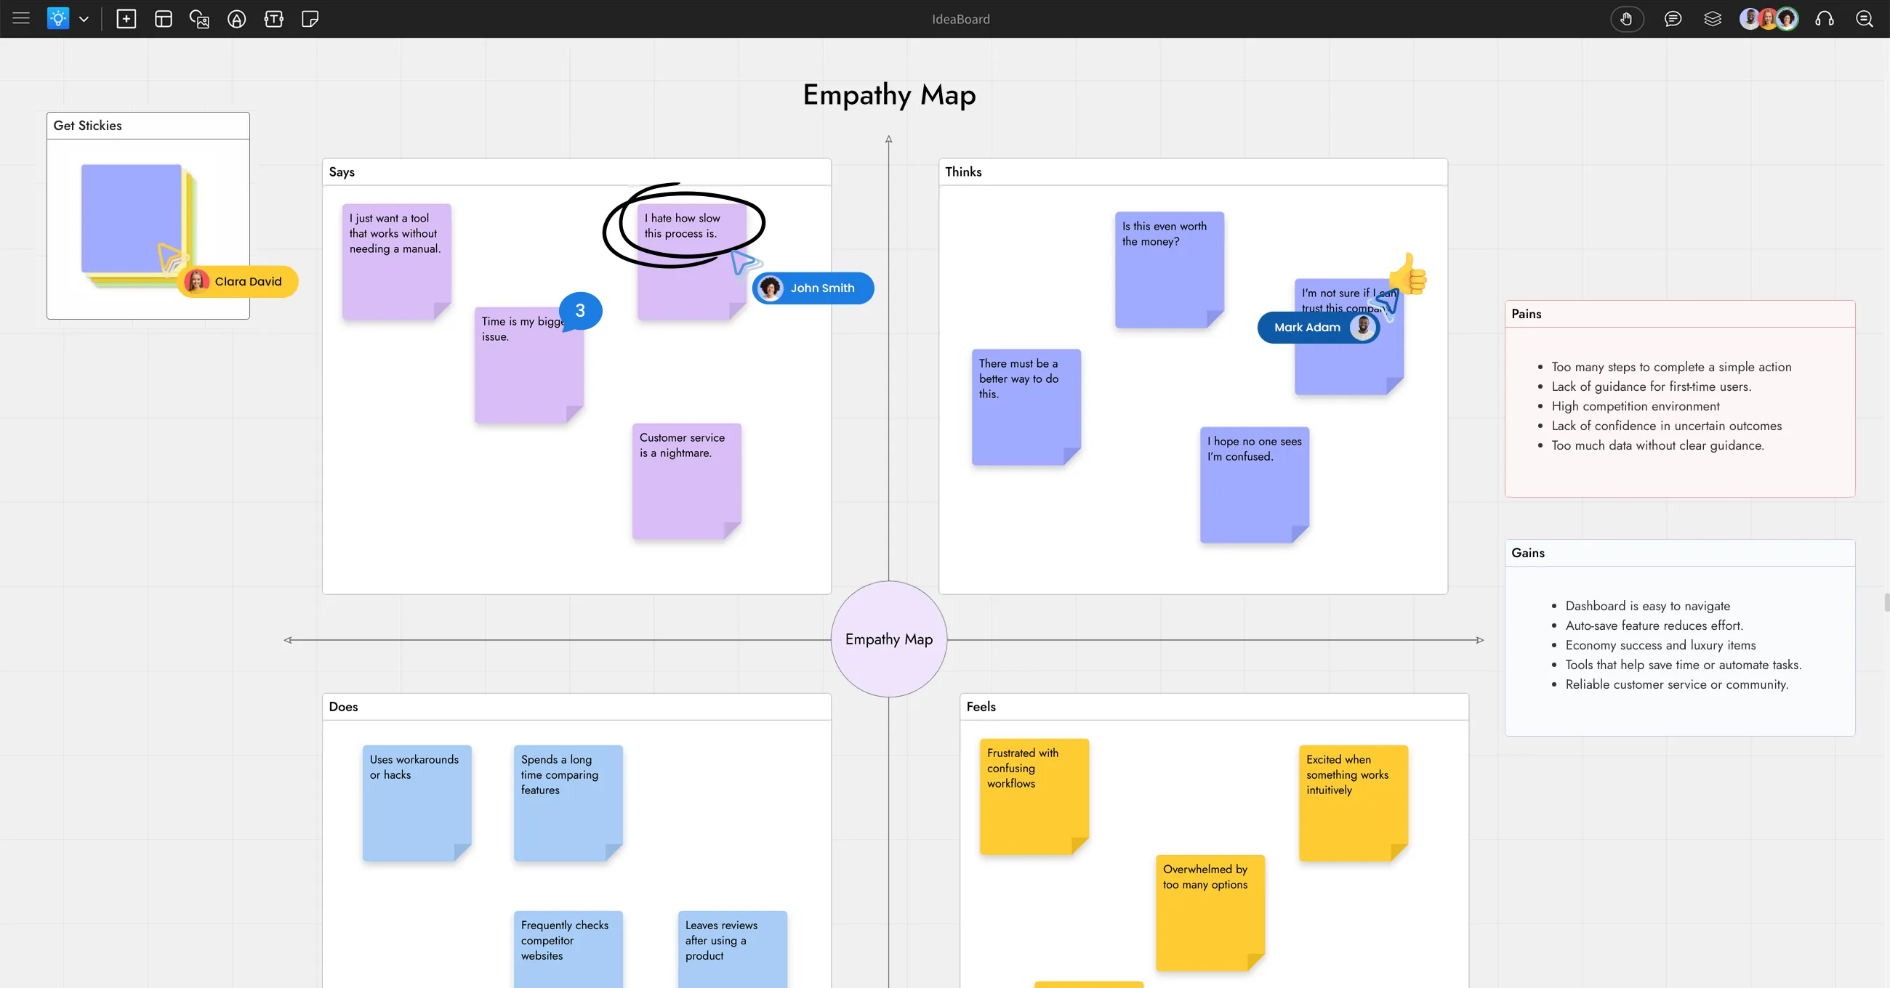This screenshot has width=1890, height=988.
Task: Toggle the hand pan tool
Action: [1627, 19]
